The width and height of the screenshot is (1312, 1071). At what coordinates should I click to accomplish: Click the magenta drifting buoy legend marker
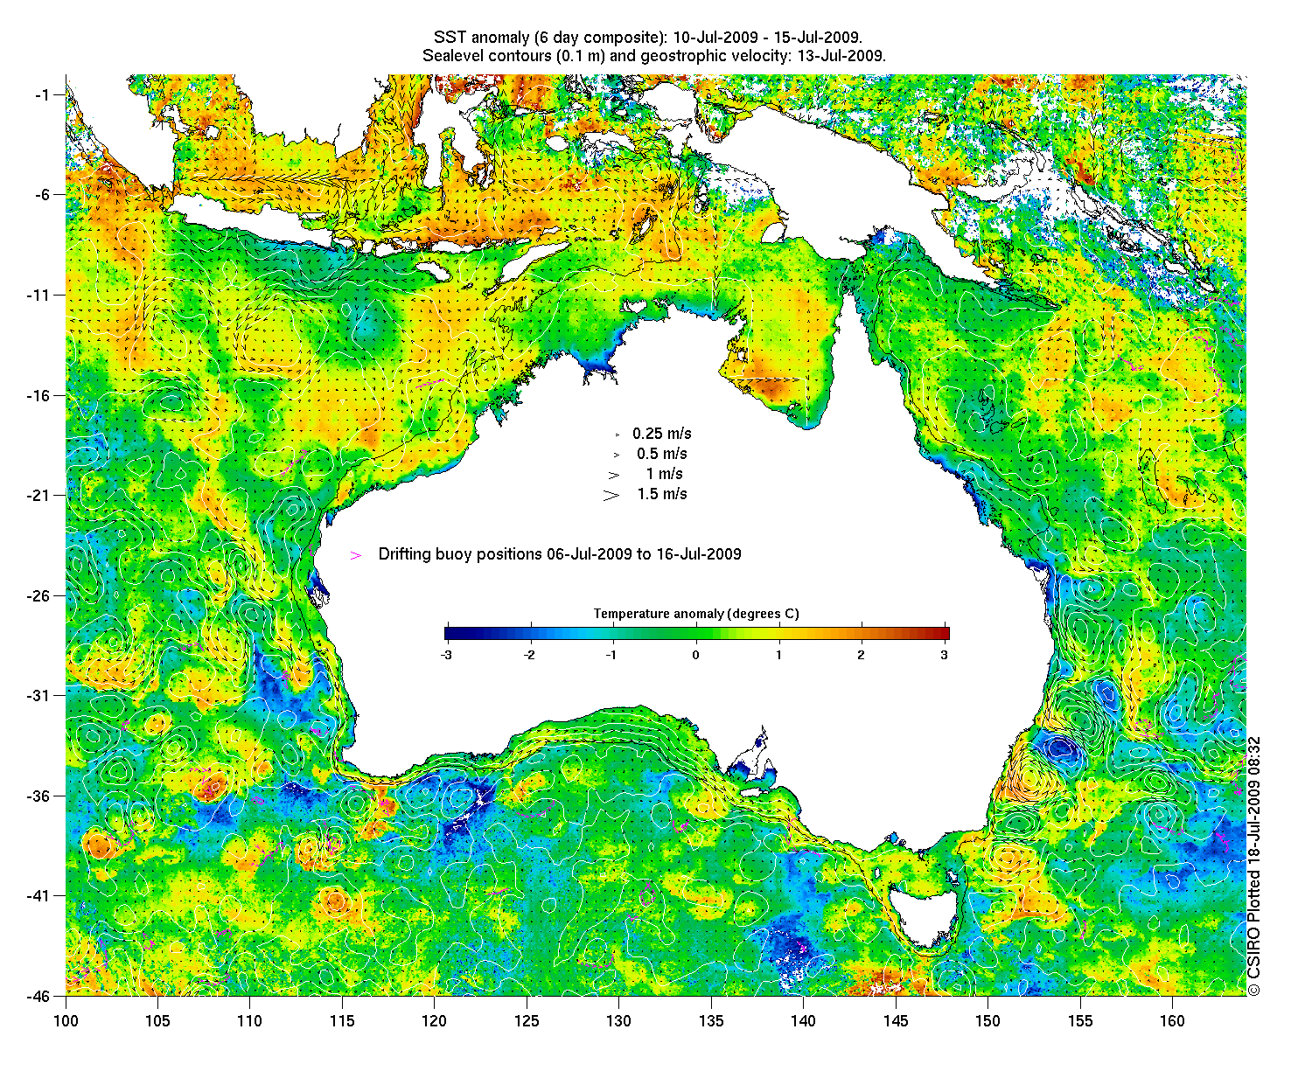coord(356,555)
